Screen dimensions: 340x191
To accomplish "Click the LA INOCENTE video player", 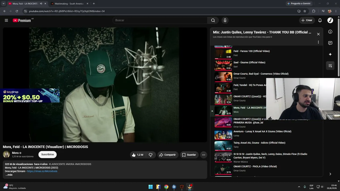I will tap(105, 85).
